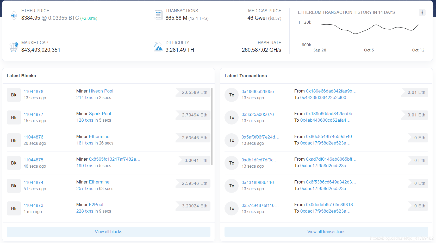
Task: Open sender address 0x0dedab6c165c86818
Action: tap(331, 205)
